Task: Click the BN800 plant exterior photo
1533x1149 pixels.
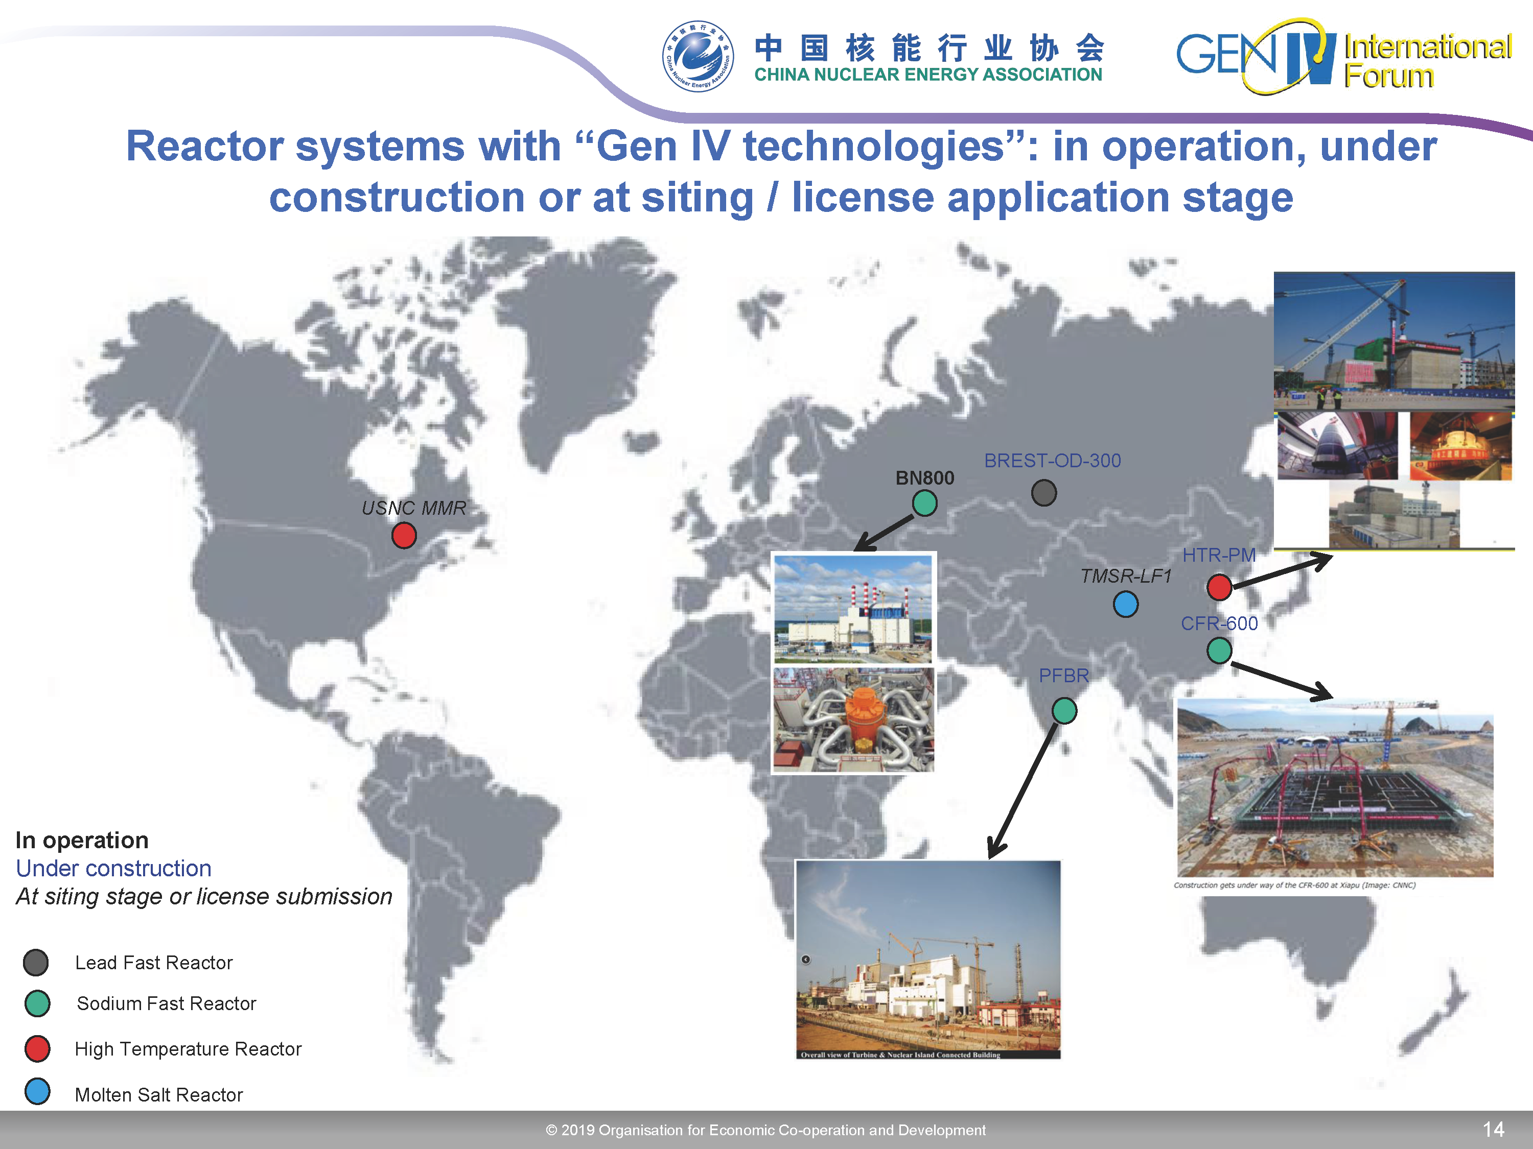Action: [853, 609]
